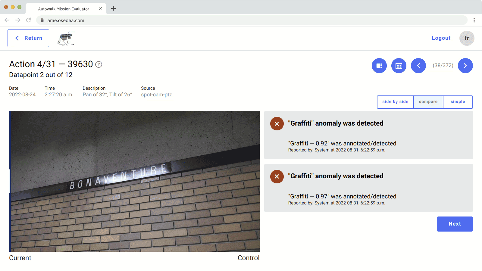Open the fr language avatar menu
Image resolution: width=482 pixels, height=271 pixels.
(x=467, y=38)
